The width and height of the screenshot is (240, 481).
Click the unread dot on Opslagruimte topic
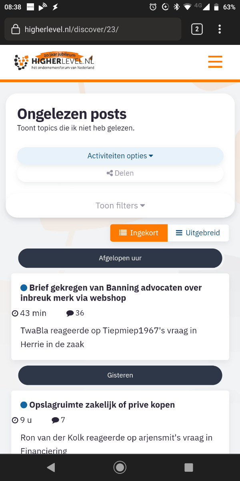click(x=24, y=405)
